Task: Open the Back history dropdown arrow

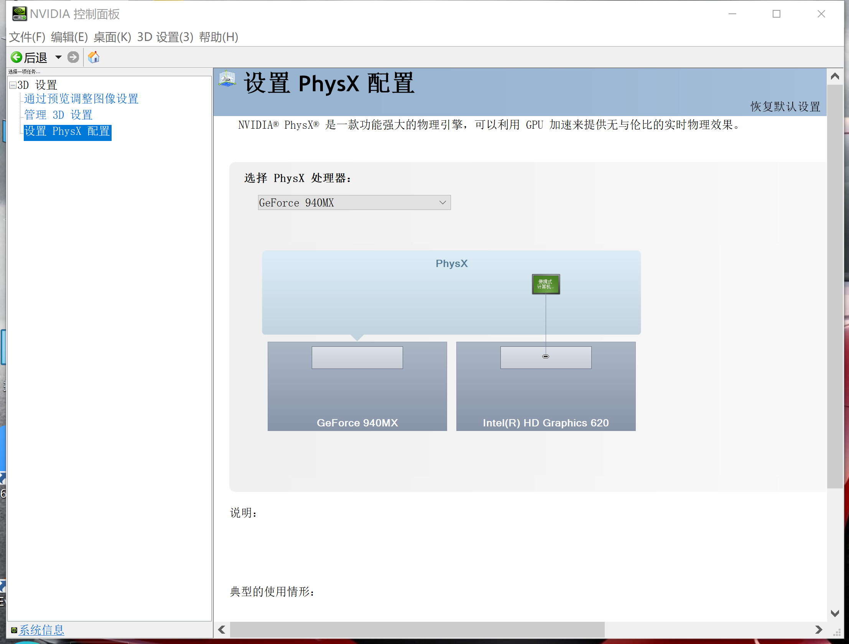Action: (58, 57)
